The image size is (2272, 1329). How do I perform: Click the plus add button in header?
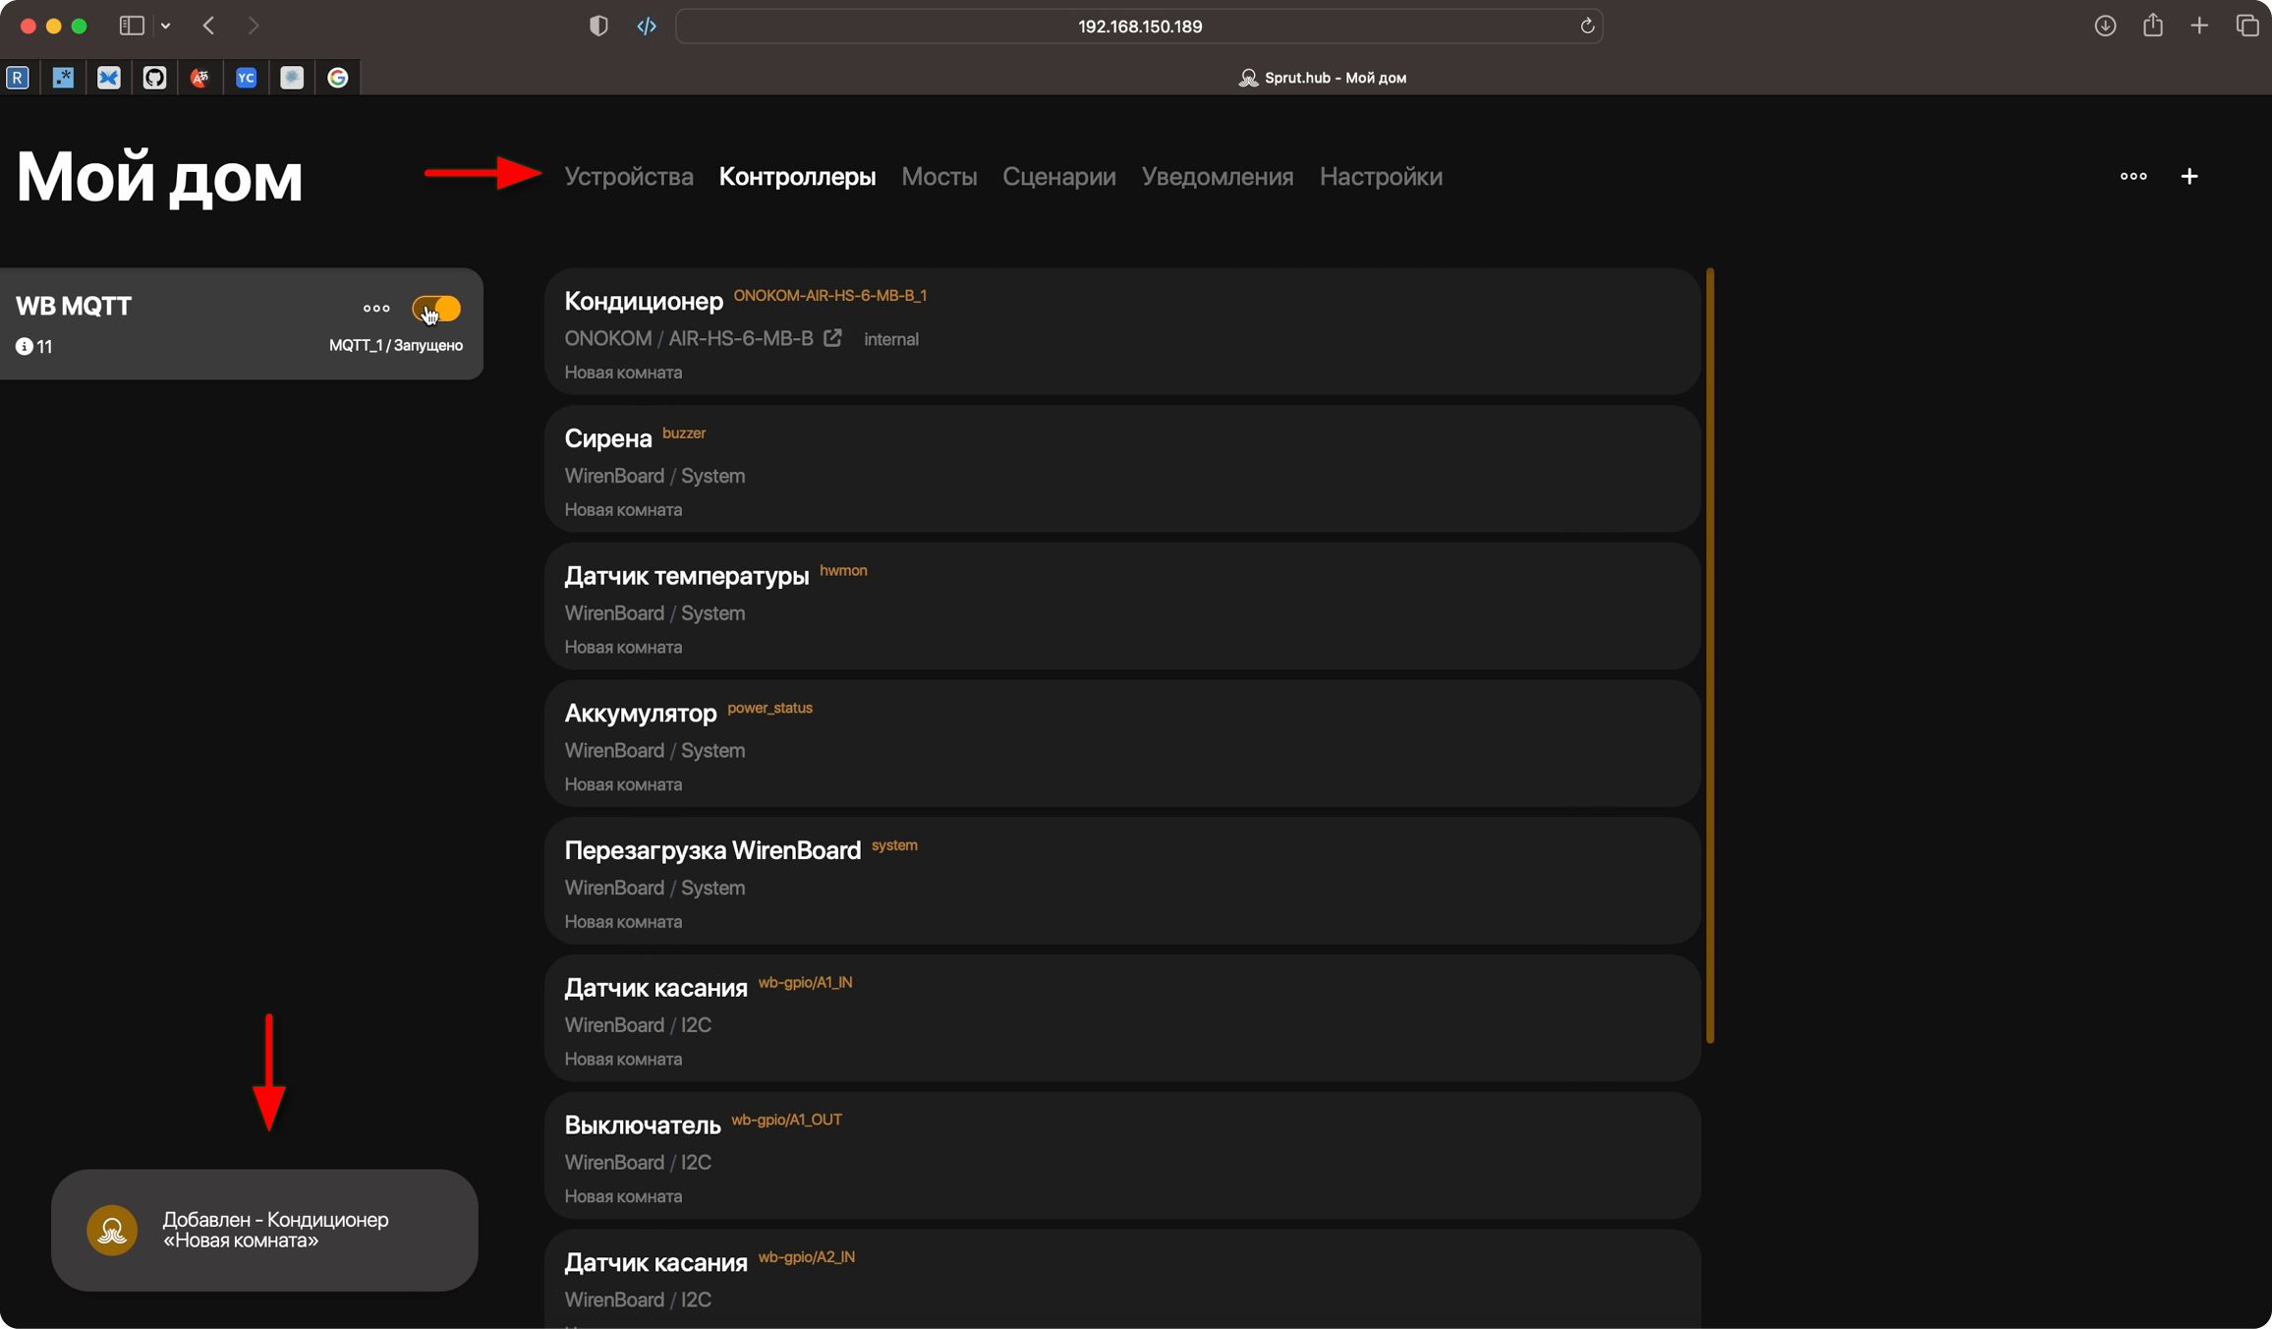coord(2189,176)
